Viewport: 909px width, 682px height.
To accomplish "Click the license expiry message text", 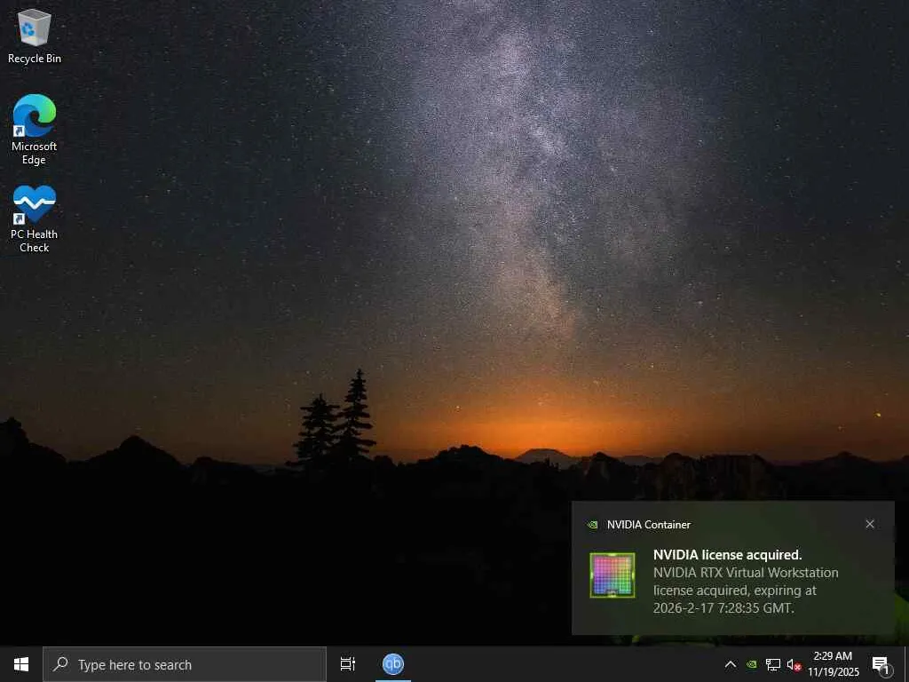I will point(746,591).
